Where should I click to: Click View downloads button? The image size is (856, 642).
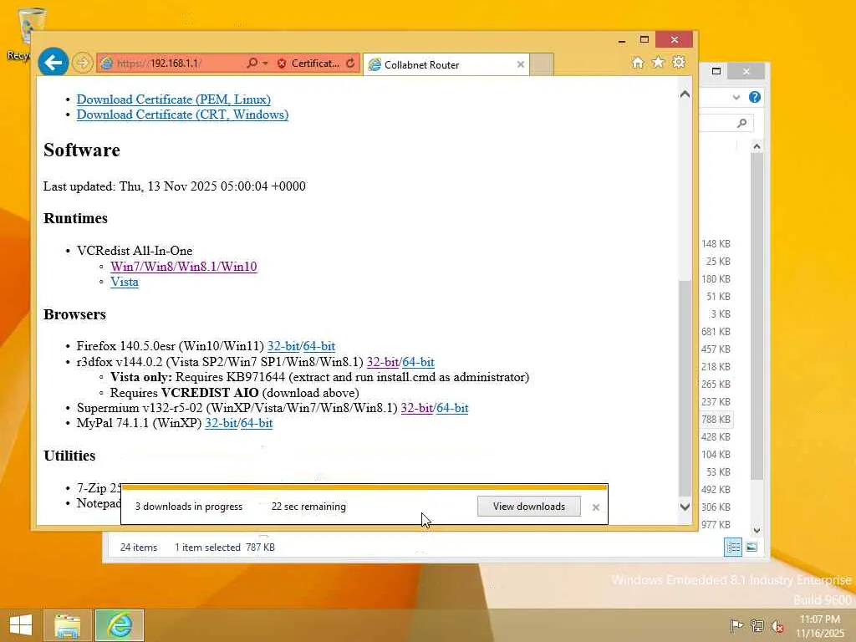[x=529, y=506]
